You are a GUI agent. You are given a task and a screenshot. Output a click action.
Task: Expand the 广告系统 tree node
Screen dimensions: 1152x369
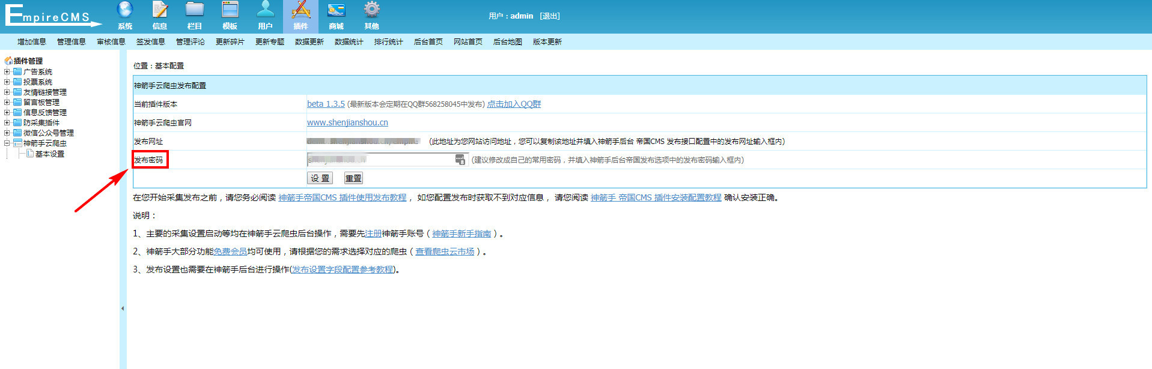click(x=7, y=71)
